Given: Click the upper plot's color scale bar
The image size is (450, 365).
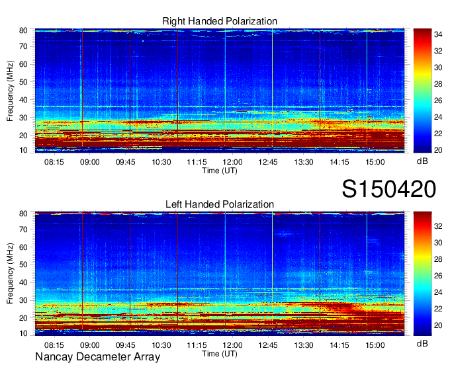Looking at the screenshot, I should [422, 91].
